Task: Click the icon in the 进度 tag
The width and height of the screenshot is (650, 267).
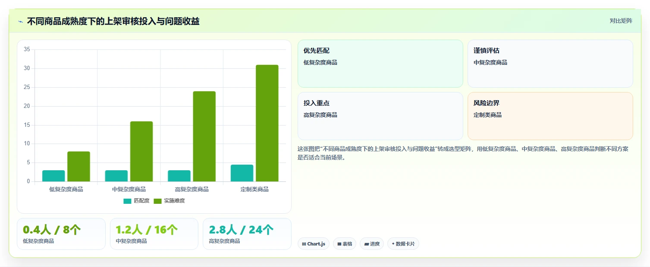Action: (x=366, y=244)
